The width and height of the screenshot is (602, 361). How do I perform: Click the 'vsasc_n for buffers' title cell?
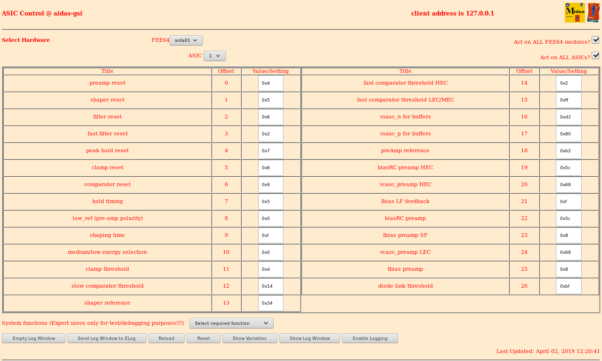point(406,117)
